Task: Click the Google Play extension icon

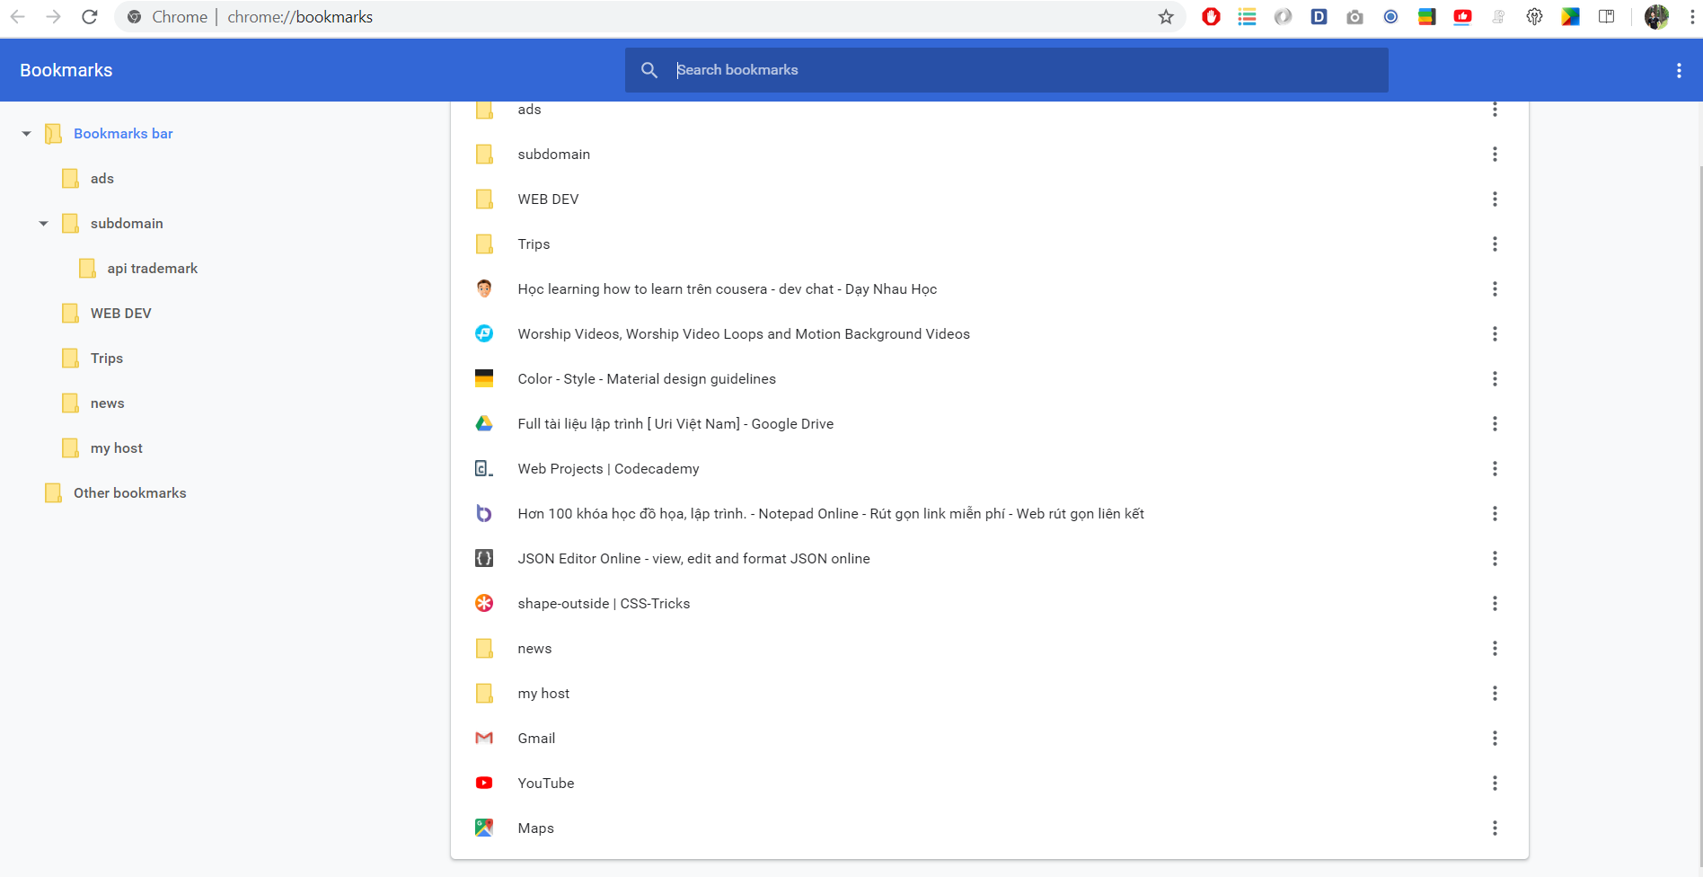Action: pyautogui.click(x=1570, y=16)
